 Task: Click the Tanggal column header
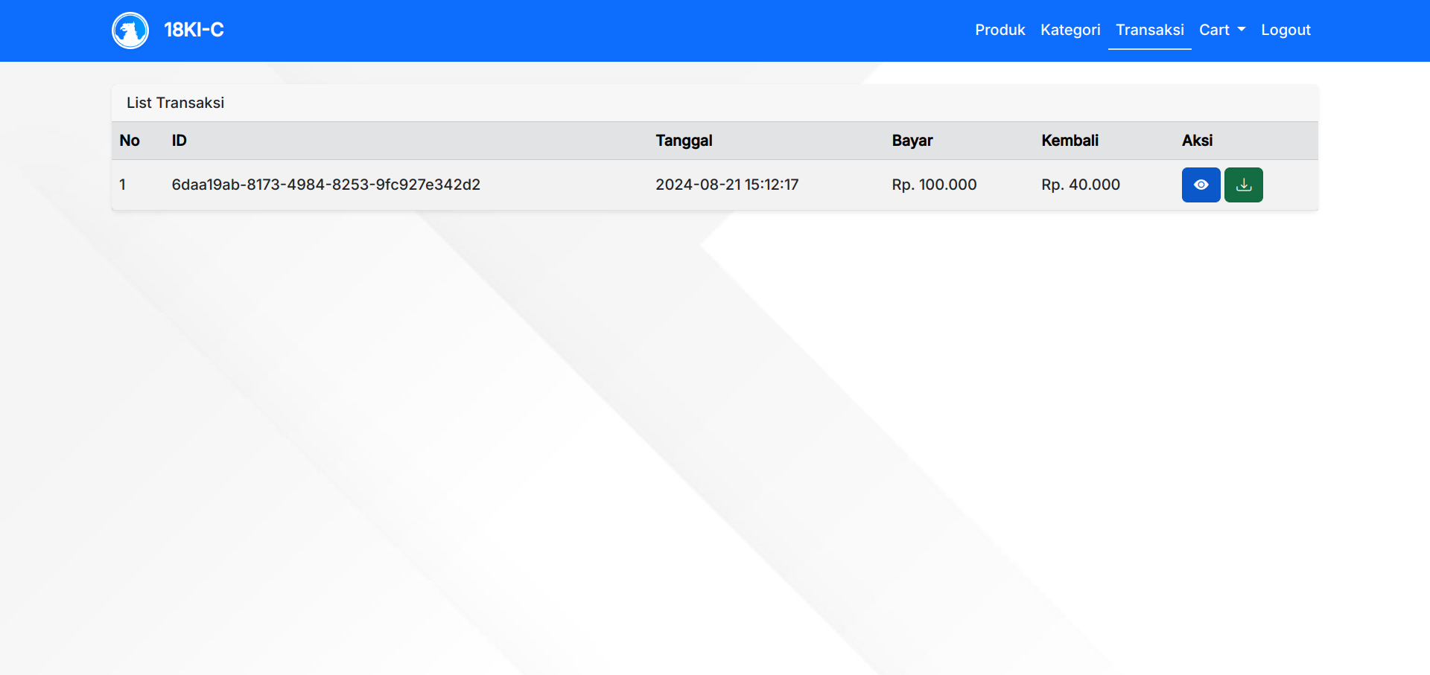684,141
